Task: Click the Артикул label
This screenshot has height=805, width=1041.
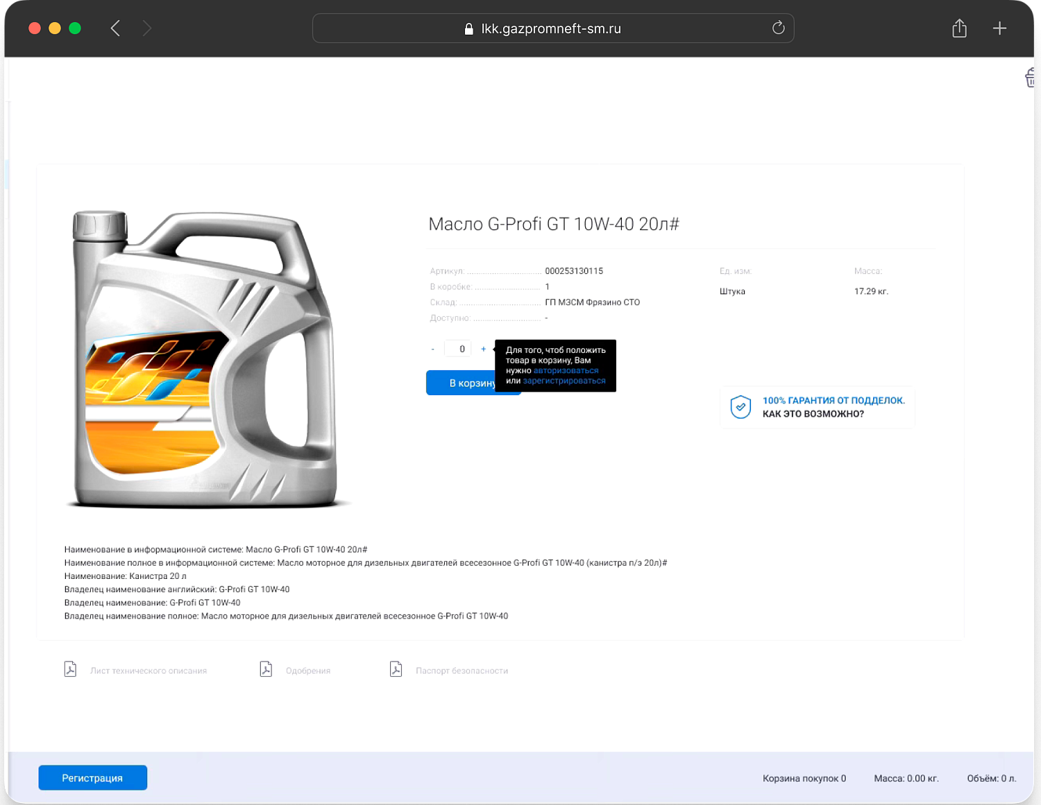Action: pyautogui.click(x=447, y=271)
